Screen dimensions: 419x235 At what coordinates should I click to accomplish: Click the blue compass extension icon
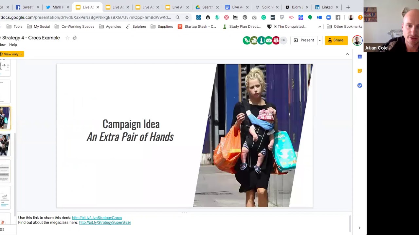[199, 17]
